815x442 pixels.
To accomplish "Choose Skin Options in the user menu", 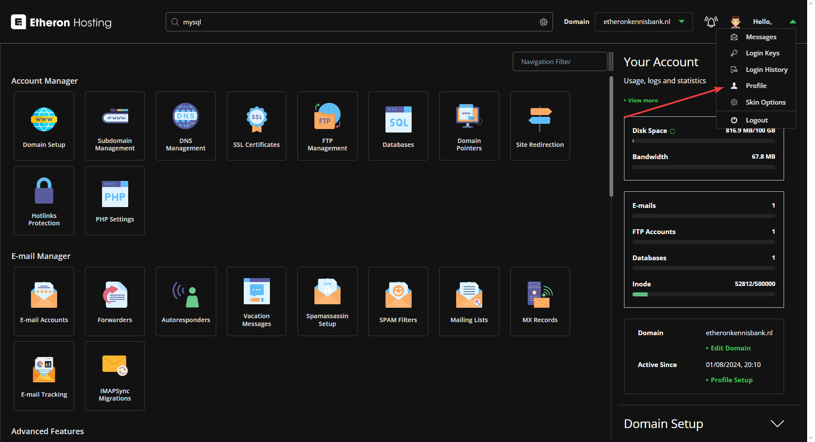I will [x=765, y=102].
